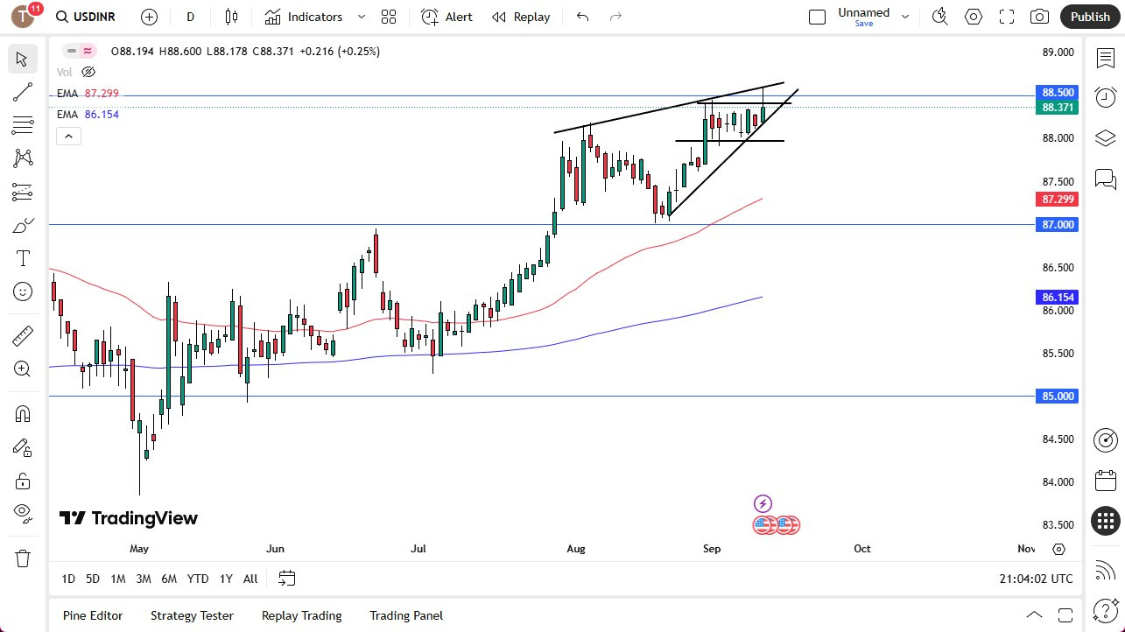
Task: Open the Watchlist panel icon
Action: coord(1105,57)
